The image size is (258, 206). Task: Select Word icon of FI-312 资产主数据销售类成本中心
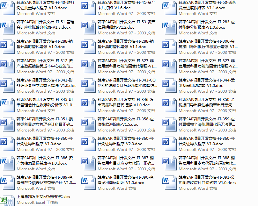point(7,66)
